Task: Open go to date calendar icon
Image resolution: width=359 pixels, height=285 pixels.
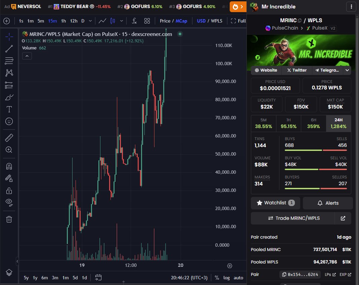Action: pyautogui.click(x=98, y=278)
